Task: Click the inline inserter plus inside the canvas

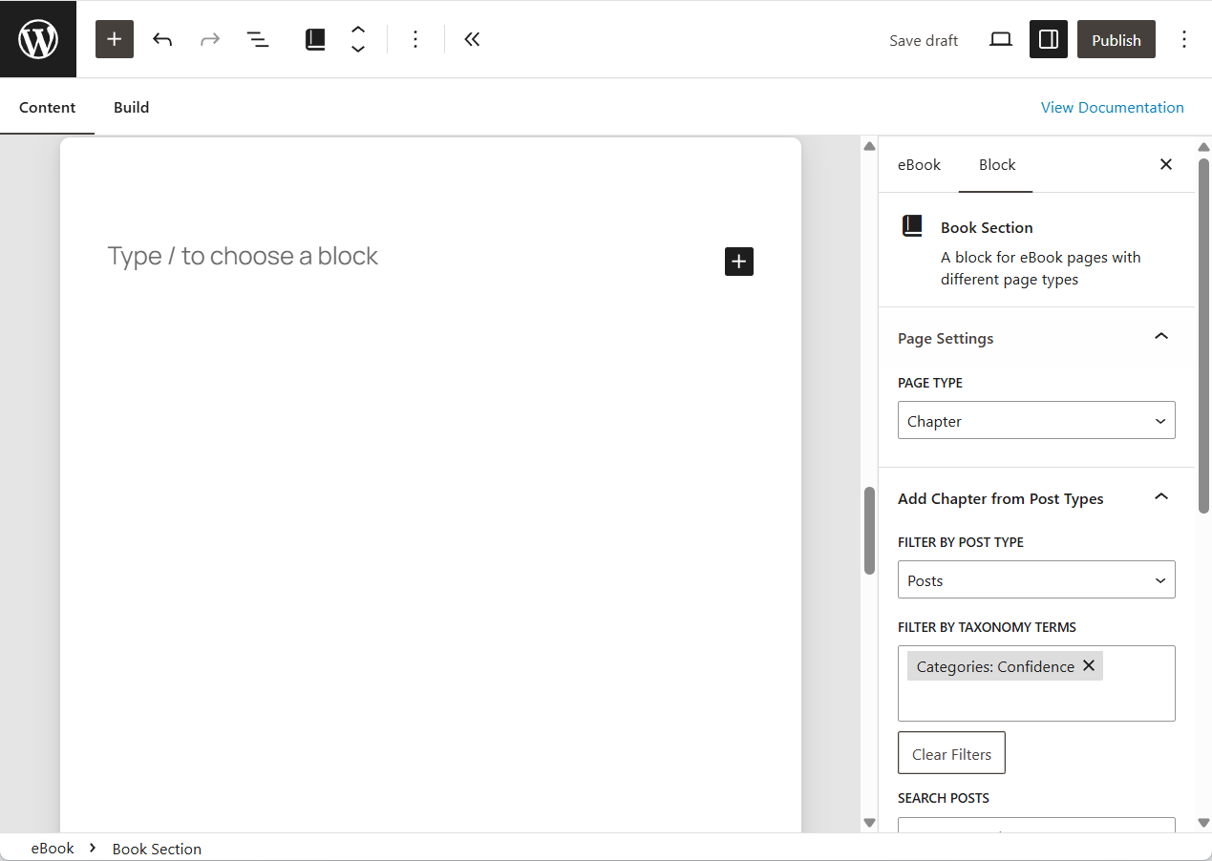Action: [738, 261]
